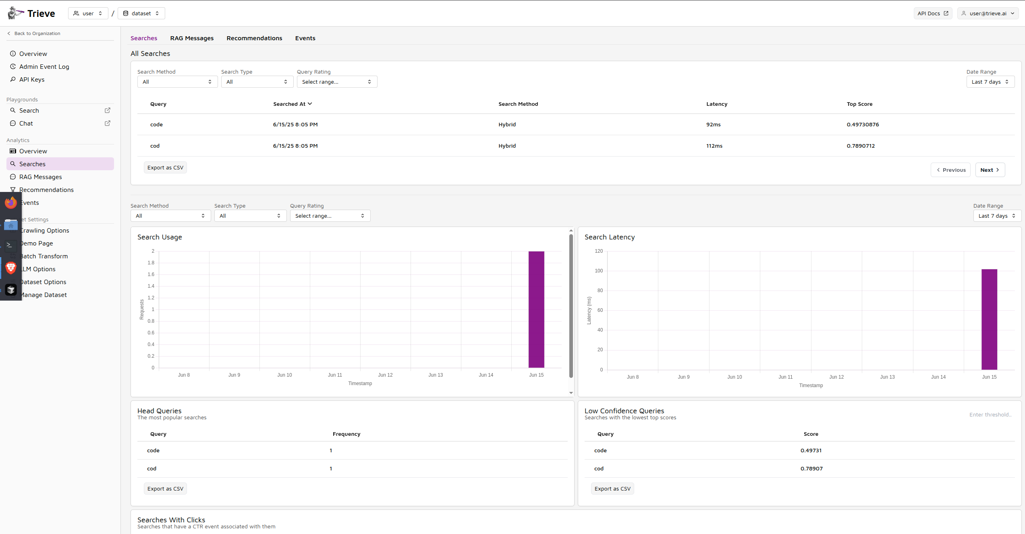Switch to the RAG Messages tab
Image resolution: width=1025 pixels, height=534 pixels.
pyautogui.click(x=192, y=38)
